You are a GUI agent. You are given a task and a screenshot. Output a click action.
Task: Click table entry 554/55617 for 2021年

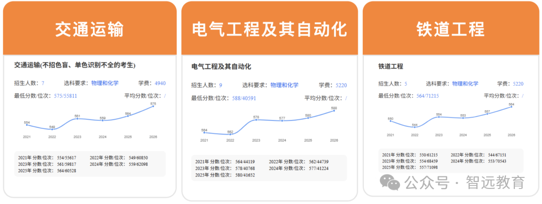(66, 158)
